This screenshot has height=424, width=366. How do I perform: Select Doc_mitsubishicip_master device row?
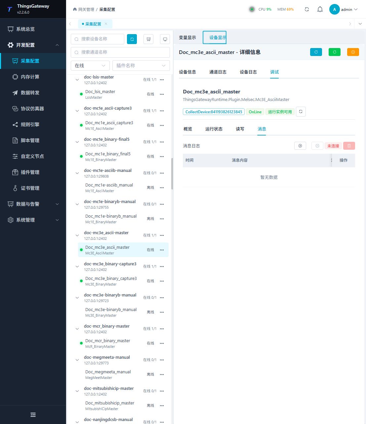coord(123,405)
